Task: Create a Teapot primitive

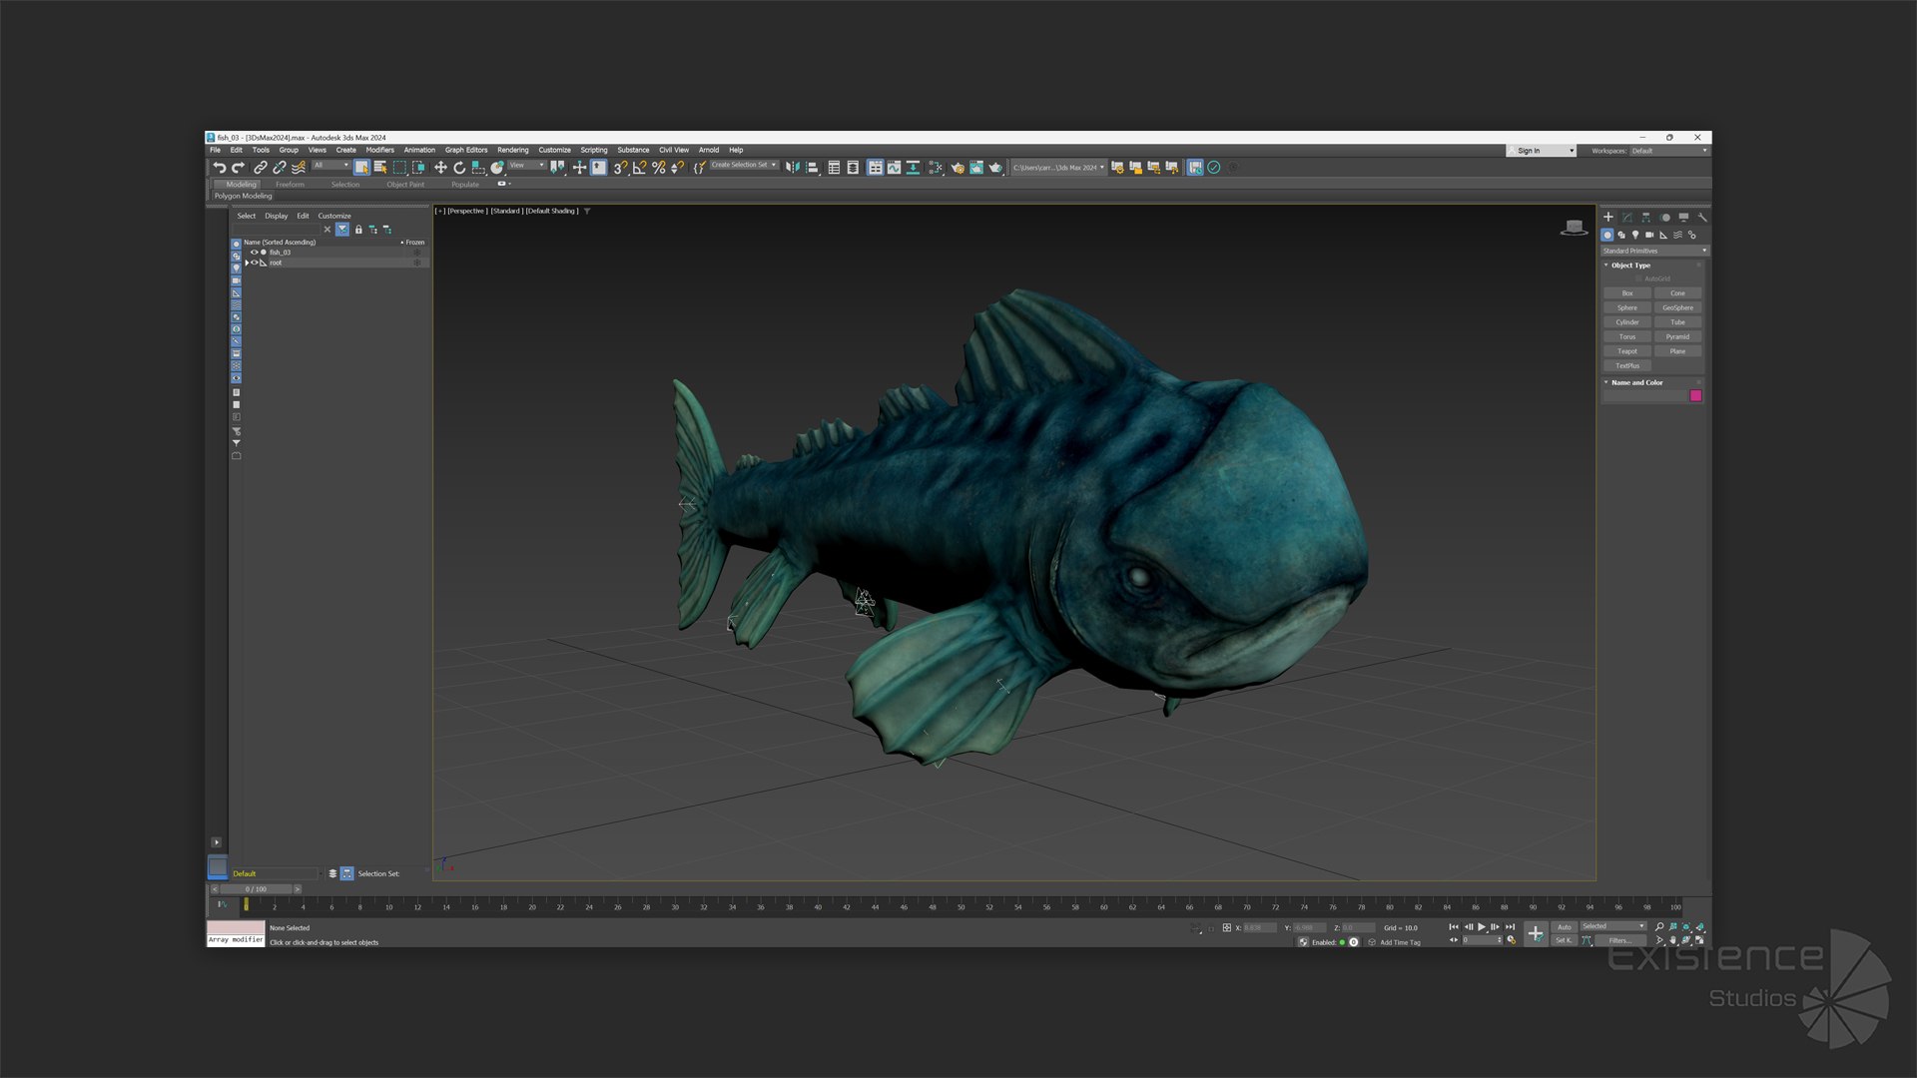Action: (x=1627, y=351)
